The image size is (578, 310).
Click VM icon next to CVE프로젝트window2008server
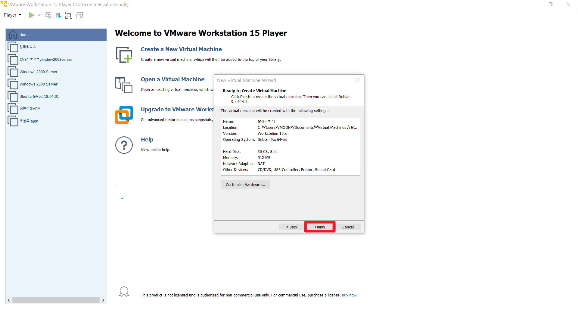(x=13, y=59)
